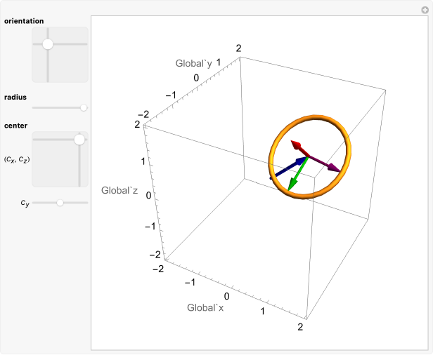Click the "center" control label
The height and width of the screenshot is (355, 433).
tap(15, 126)
